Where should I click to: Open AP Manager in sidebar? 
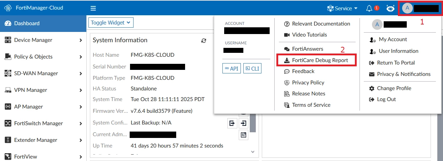point(43,107)
